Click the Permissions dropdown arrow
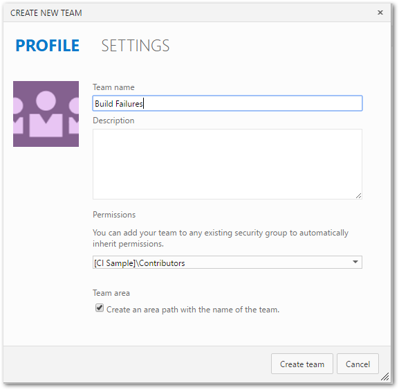Viewport: 399px width, 390px height. tap(355, 262)
